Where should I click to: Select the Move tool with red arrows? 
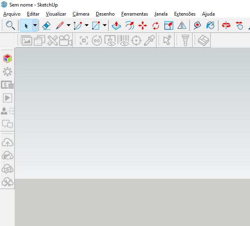143,25
